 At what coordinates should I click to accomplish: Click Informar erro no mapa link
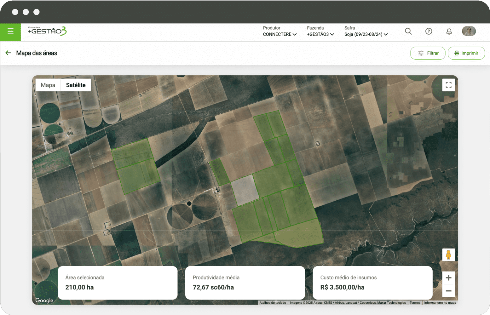click(x=440, y=303)
